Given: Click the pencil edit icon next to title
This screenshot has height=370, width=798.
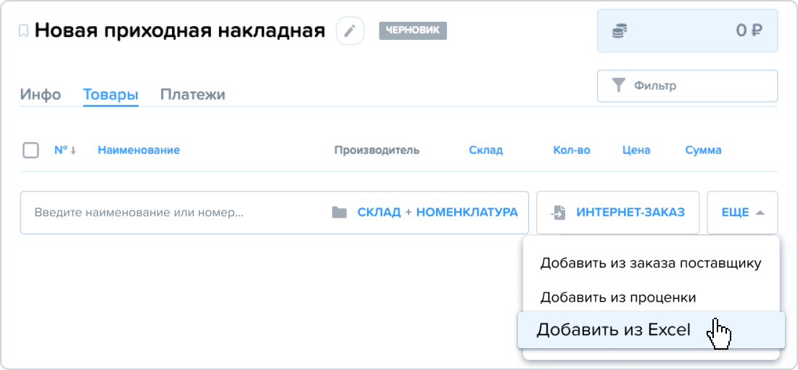Looking at the screenshot, I should pyautogui.click(x=350, y=31).
